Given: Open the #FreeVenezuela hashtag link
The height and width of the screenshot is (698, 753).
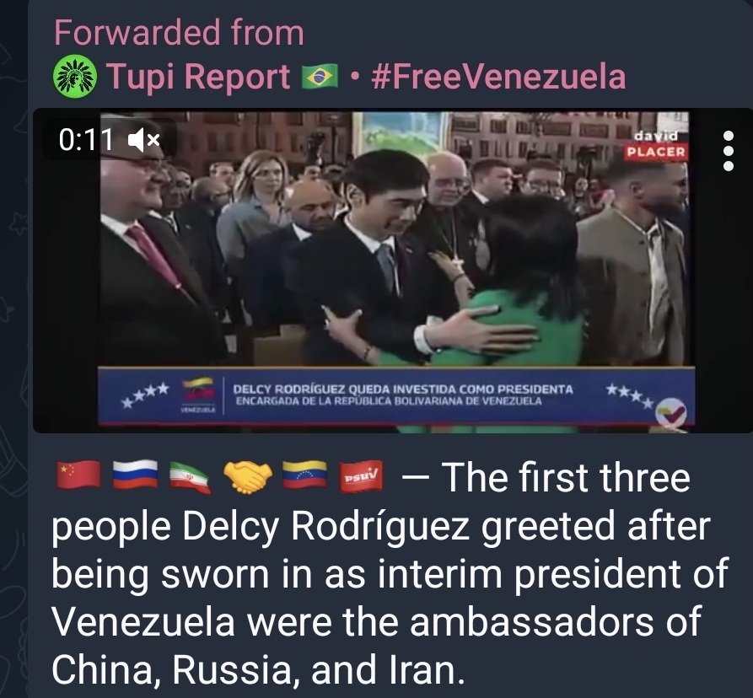Looking at the screenshot, I should 498,77.
